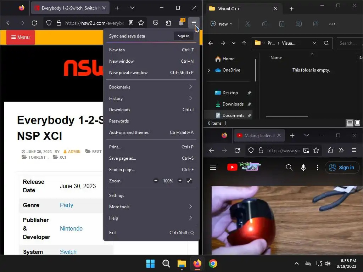Follow the Party genre link
Screen dimensions: 363x272
pyautogui.click(x=66, y=205)
